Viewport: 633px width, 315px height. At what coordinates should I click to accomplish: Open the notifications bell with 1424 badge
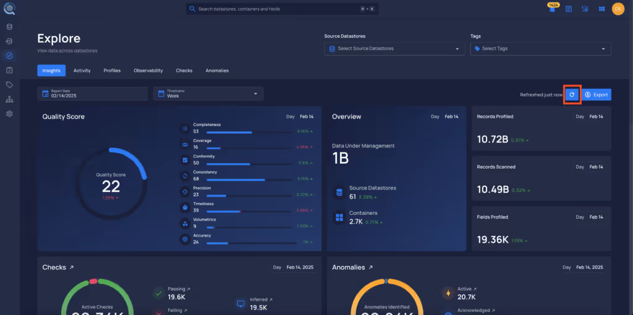[551, 7]
